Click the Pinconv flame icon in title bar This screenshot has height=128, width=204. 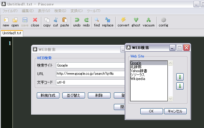[4, 4]
